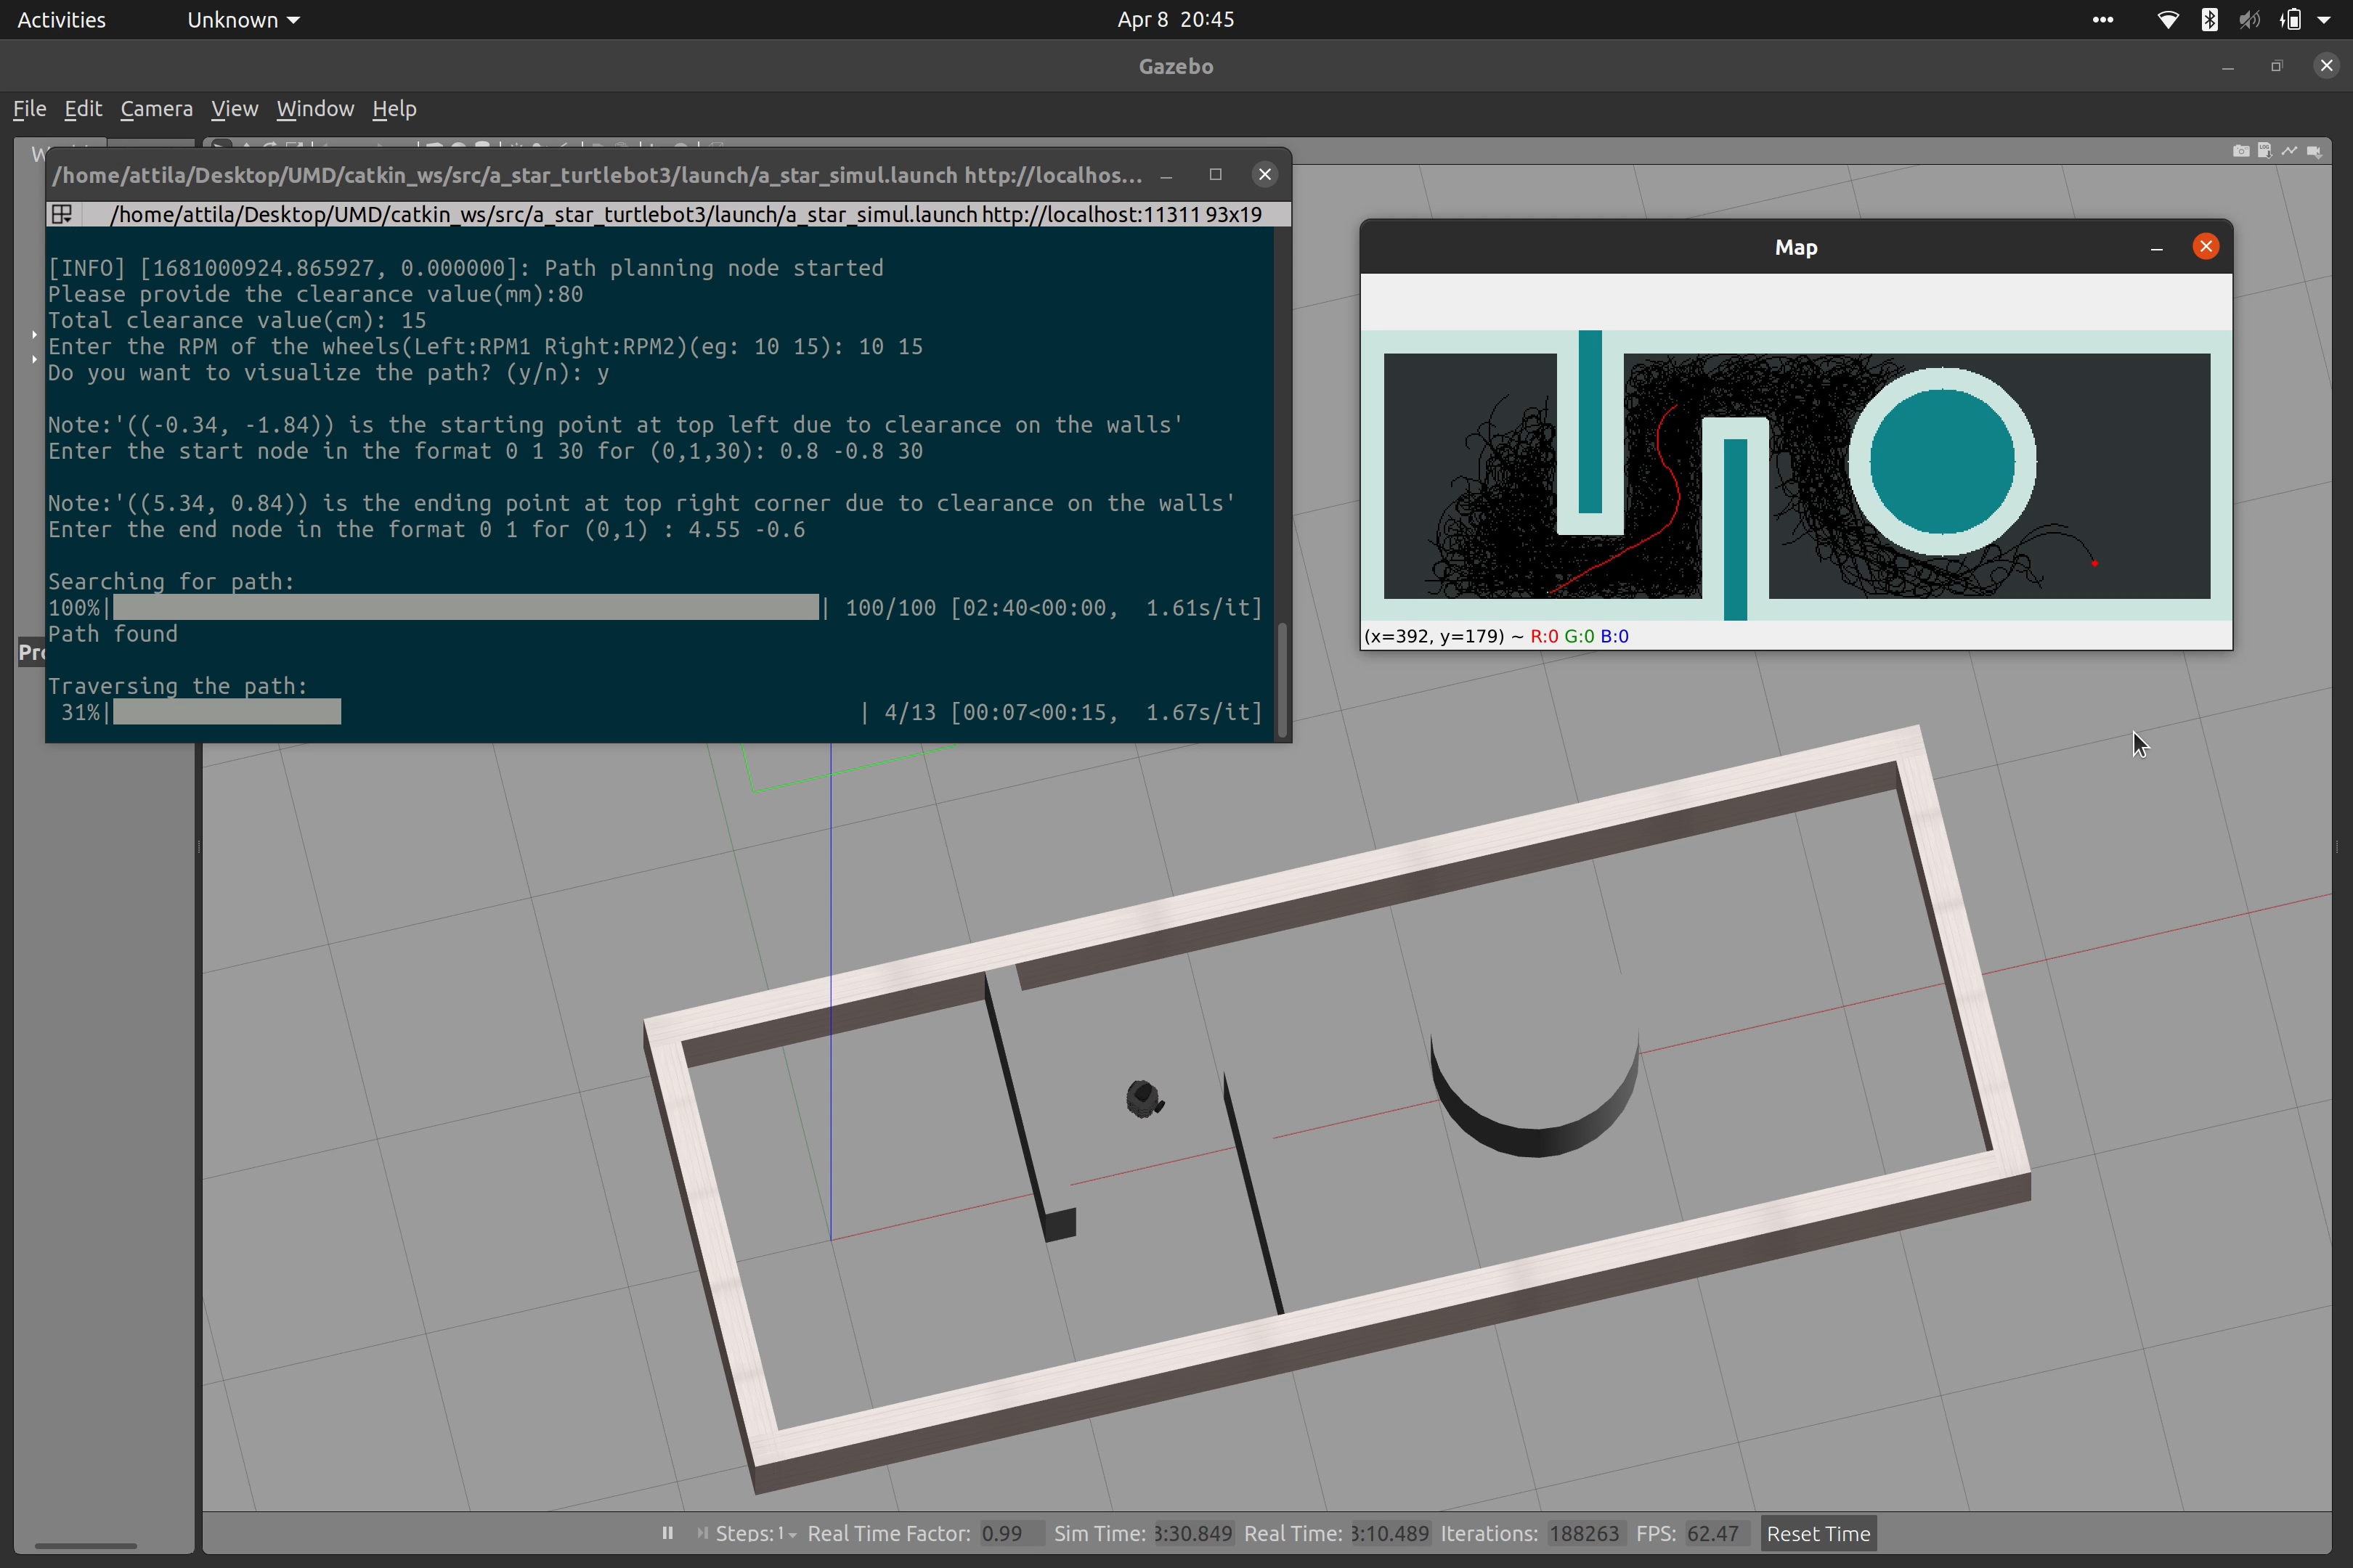Click the Bluetooth status icon

tap(2210, 19)
